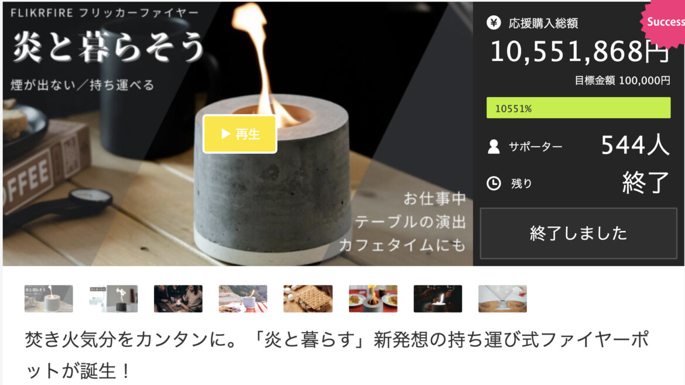
Task: Click the supporter person icon
Action: [494, 146]
